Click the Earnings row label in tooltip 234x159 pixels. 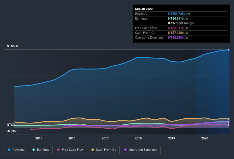tap(141, 18)
